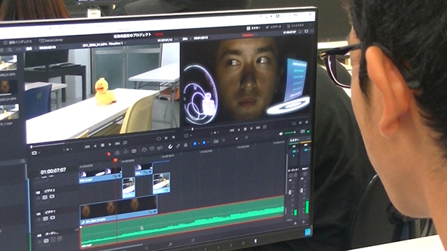Open the Mixer panel tab
The height and width of the screenshot is (251, 447).
[x=253, y=28]
